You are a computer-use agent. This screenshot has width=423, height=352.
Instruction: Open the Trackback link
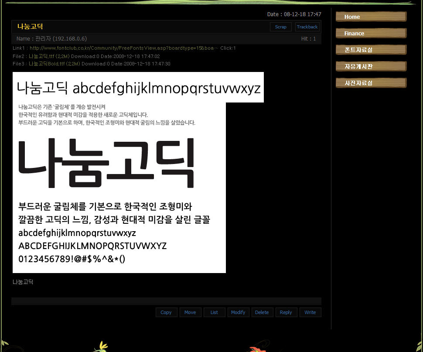coord(307,27)
